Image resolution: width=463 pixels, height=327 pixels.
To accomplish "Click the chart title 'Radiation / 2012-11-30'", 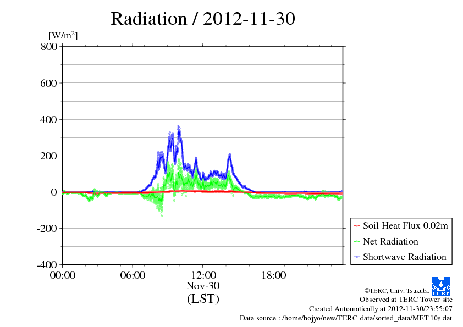I will 203,19.
